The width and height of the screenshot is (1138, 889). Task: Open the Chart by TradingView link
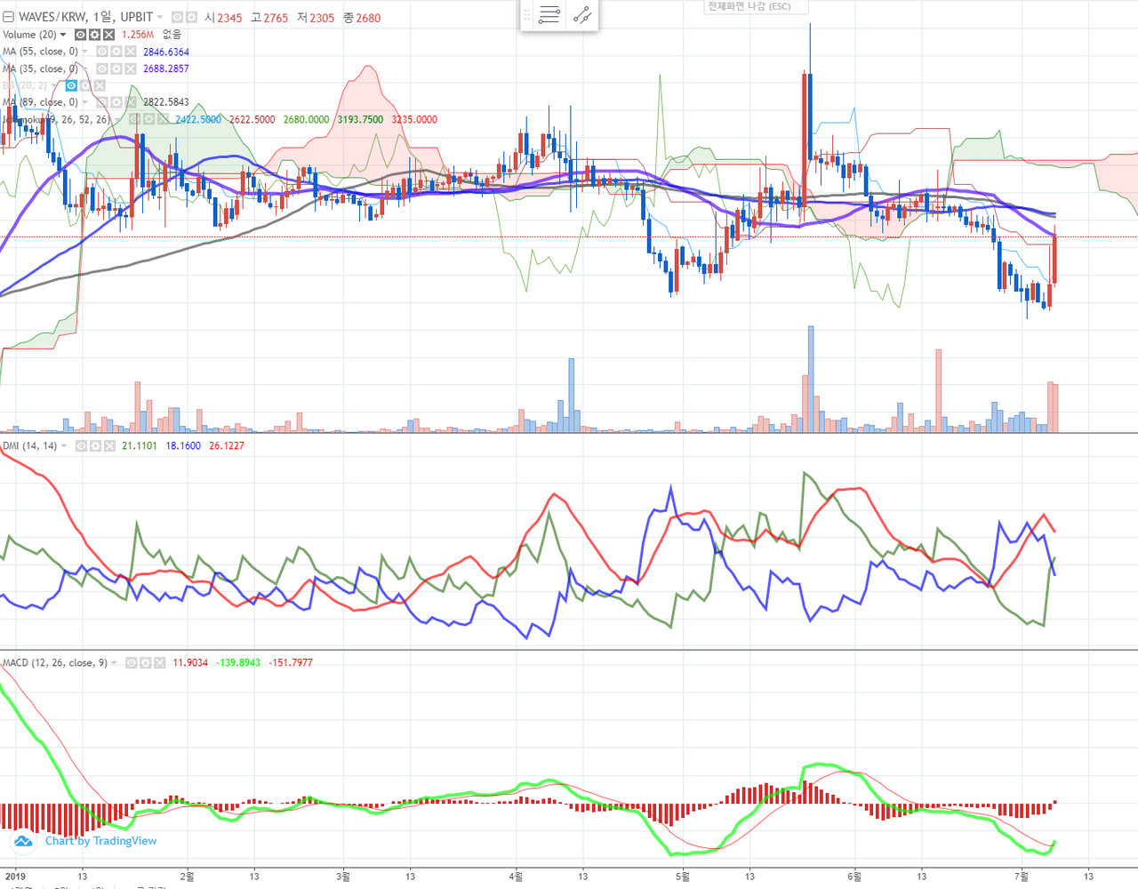[x=100, y=841]
